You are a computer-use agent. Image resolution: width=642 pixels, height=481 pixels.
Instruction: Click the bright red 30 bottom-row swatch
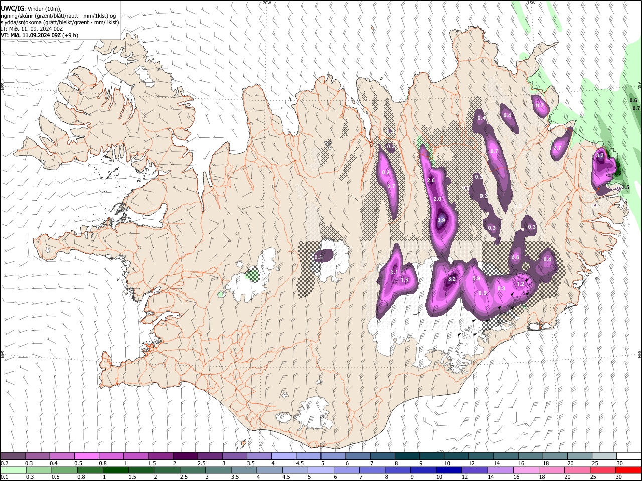pyautogui.click(x=628, y=470)
